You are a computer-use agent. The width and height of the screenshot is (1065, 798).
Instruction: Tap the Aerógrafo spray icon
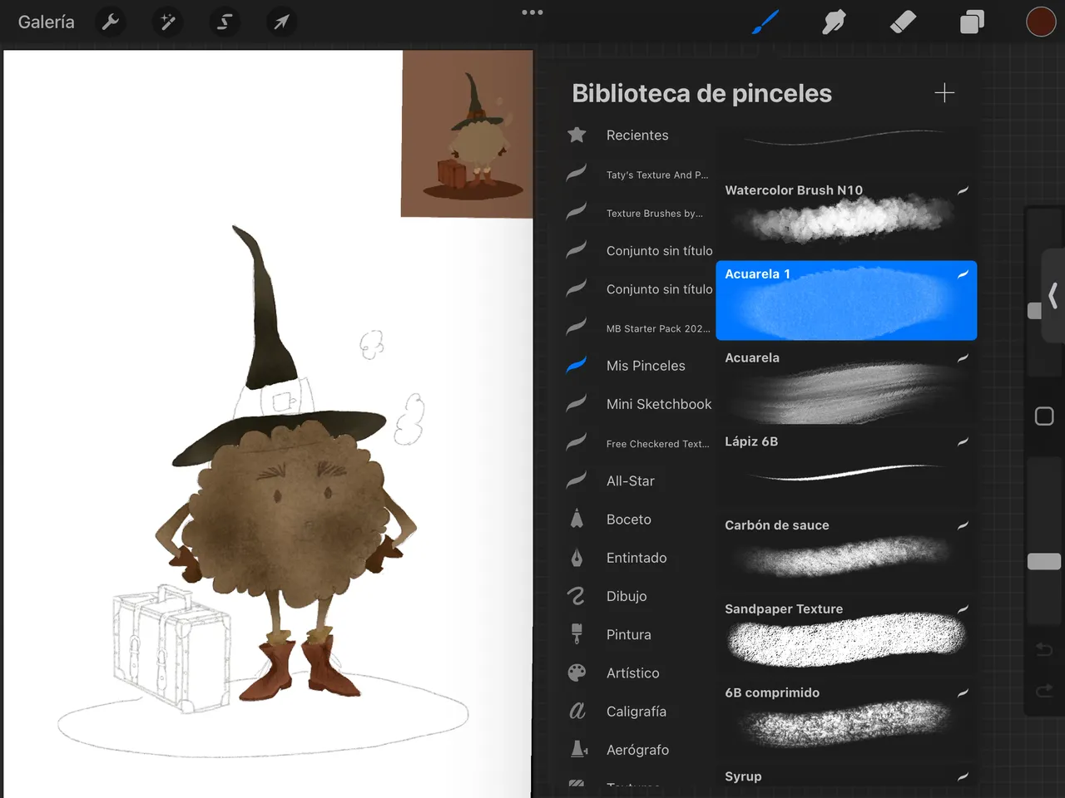pos(578,749)
